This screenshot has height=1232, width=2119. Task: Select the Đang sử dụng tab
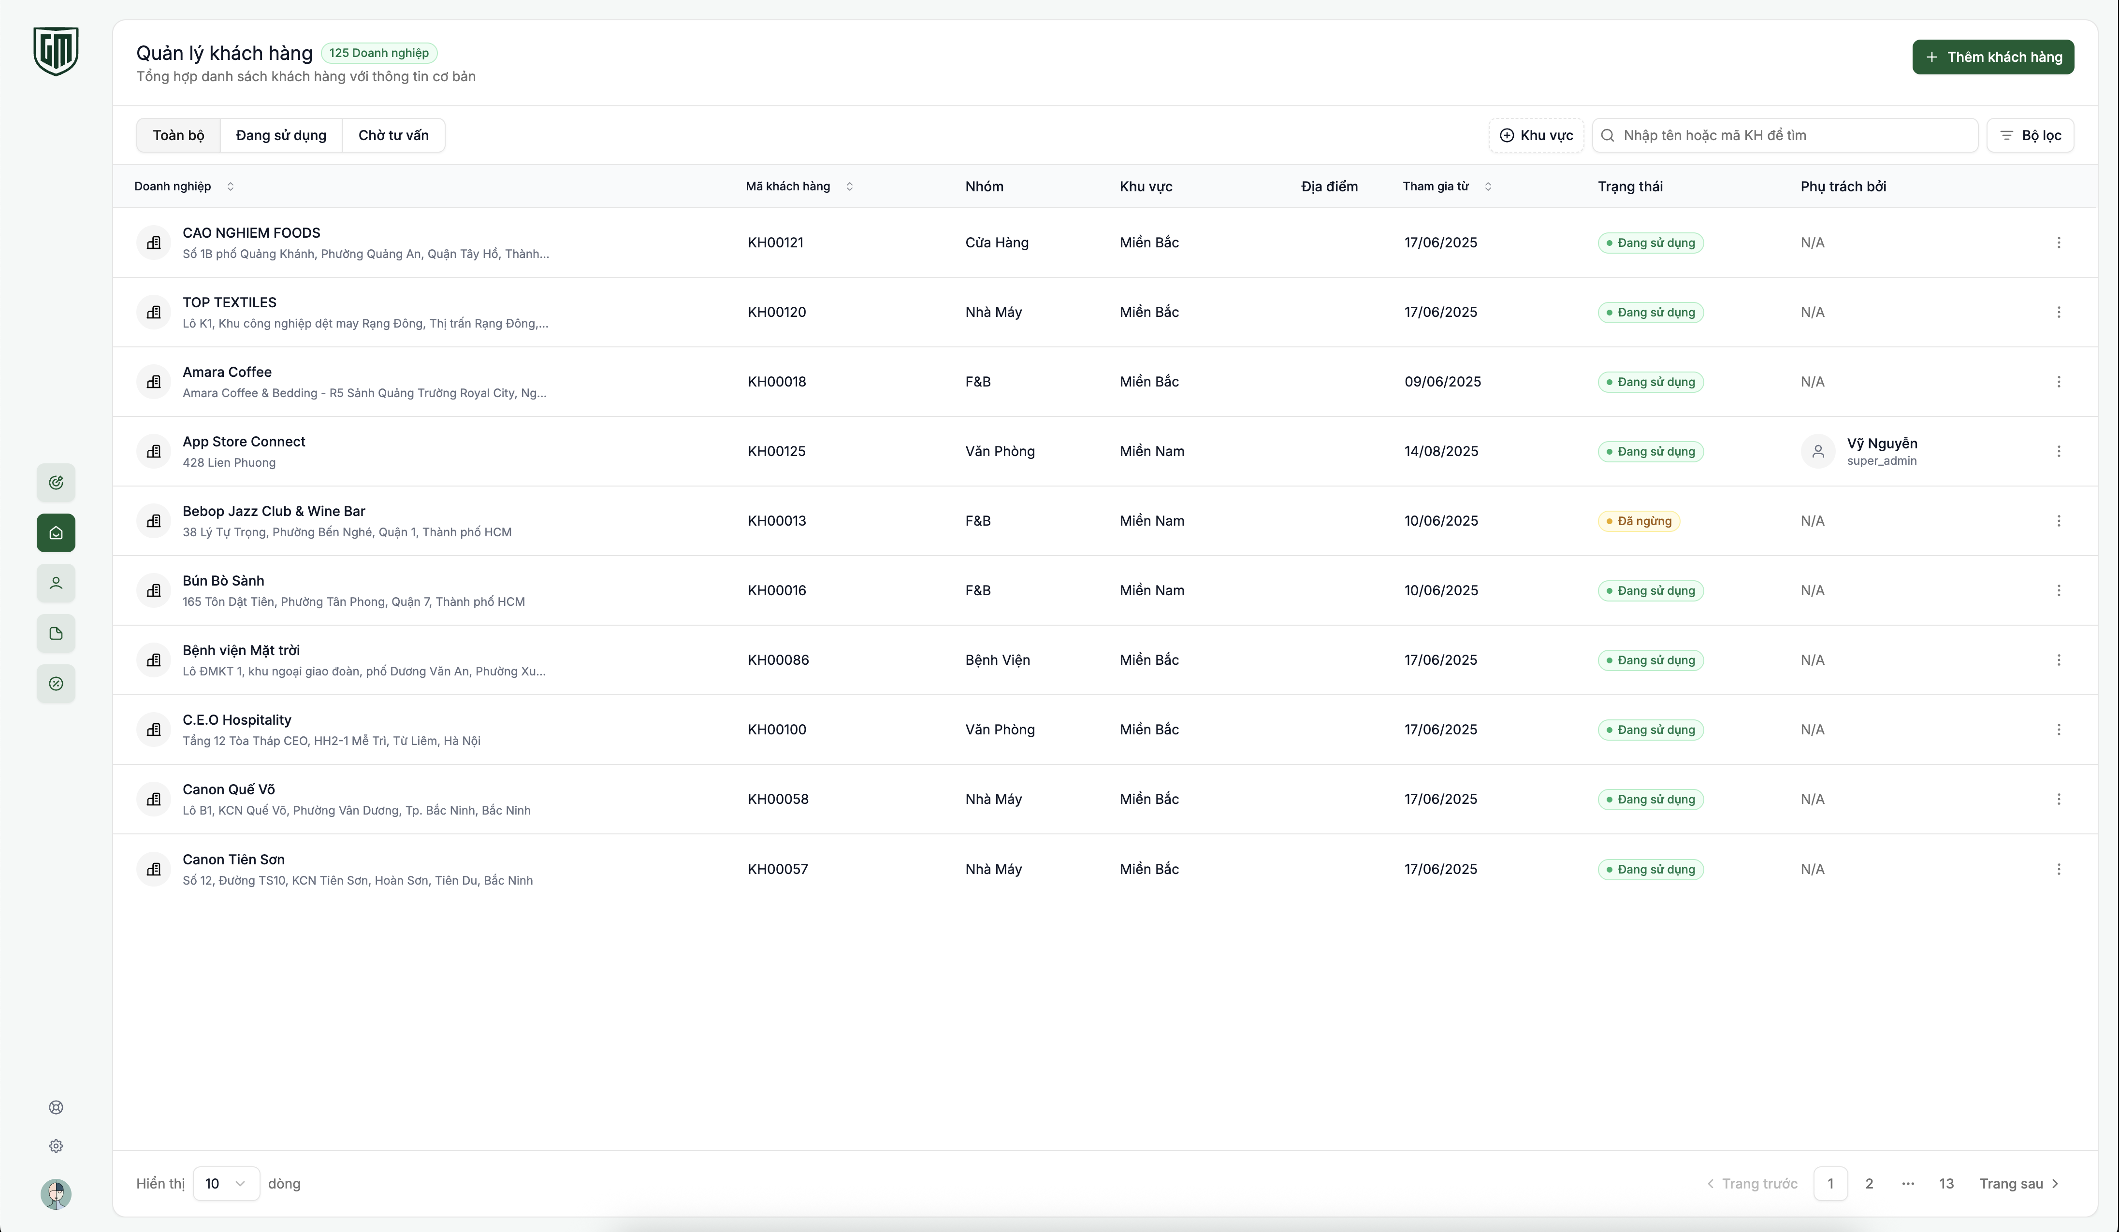point(281,134)
